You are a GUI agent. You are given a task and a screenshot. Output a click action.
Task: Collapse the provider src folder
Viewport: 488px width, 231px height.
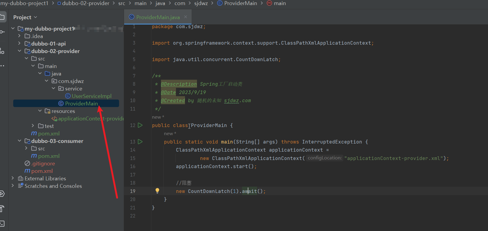(26, 58)
